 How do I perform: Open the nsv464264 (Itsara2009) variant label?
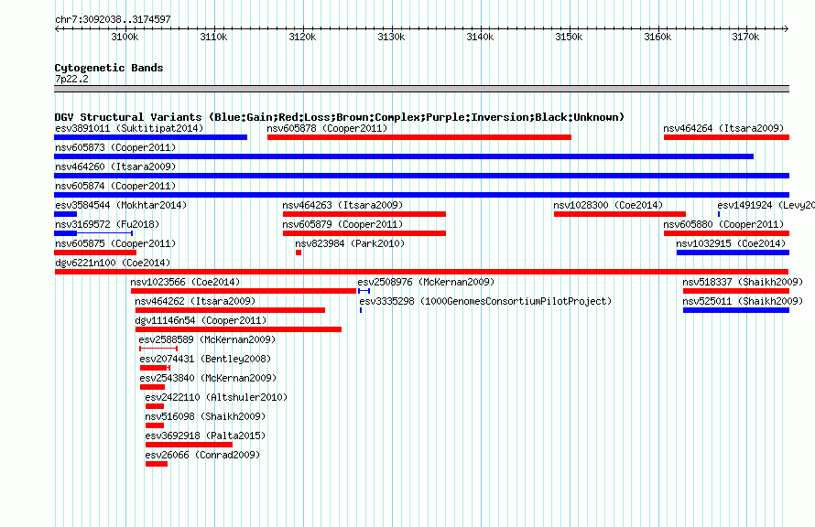723,128
